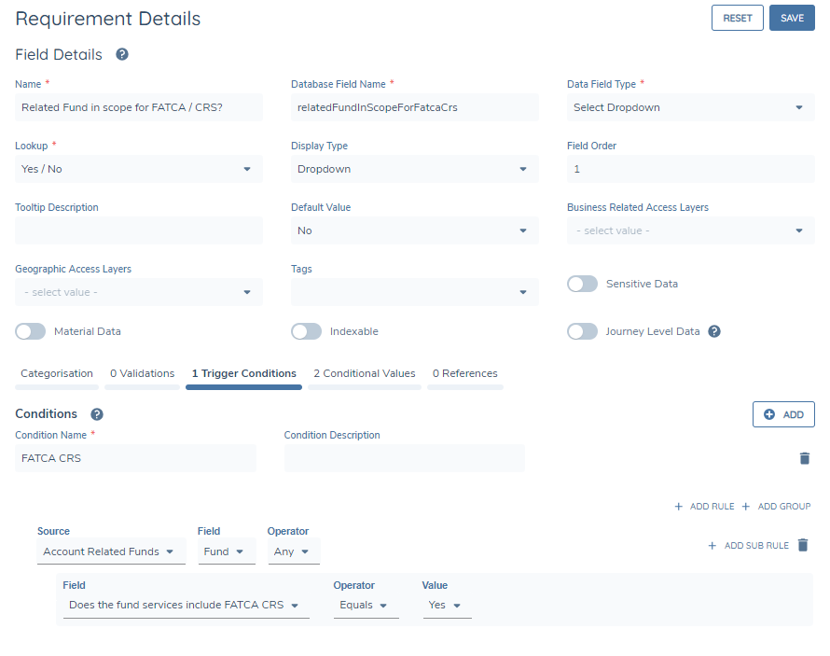Open the Data Field Type dropdown

tap(690, 107)
